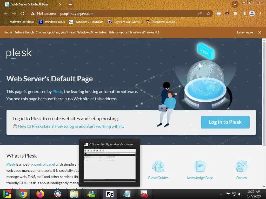The height and width of the screenshot is (199, 266).
Task: Follow the Plesk link in the intro sentence
Action: tap(57, 91)
